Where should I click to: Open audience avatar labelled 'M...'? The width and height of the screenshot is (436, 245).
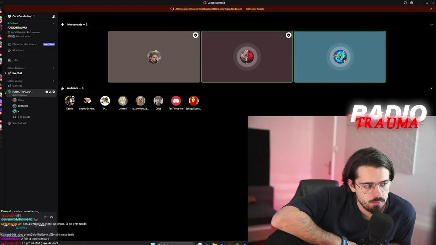105,101
